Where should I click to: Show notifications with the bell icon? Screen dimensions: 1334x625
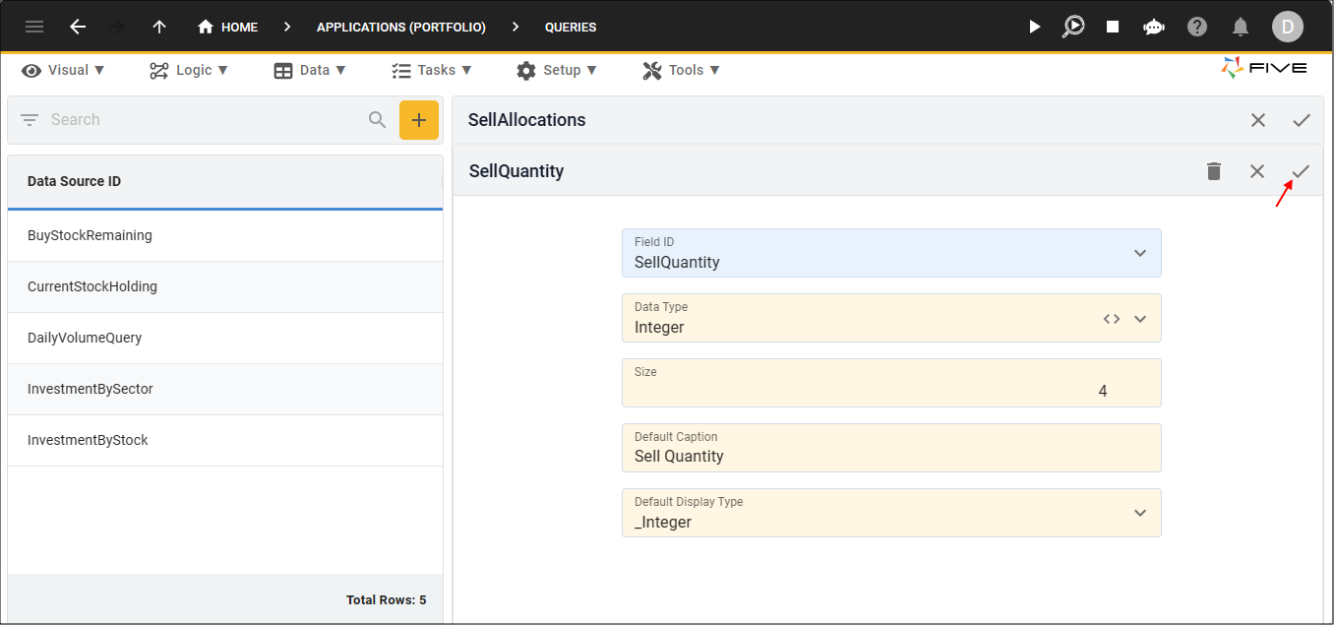tap(1242, 27)
